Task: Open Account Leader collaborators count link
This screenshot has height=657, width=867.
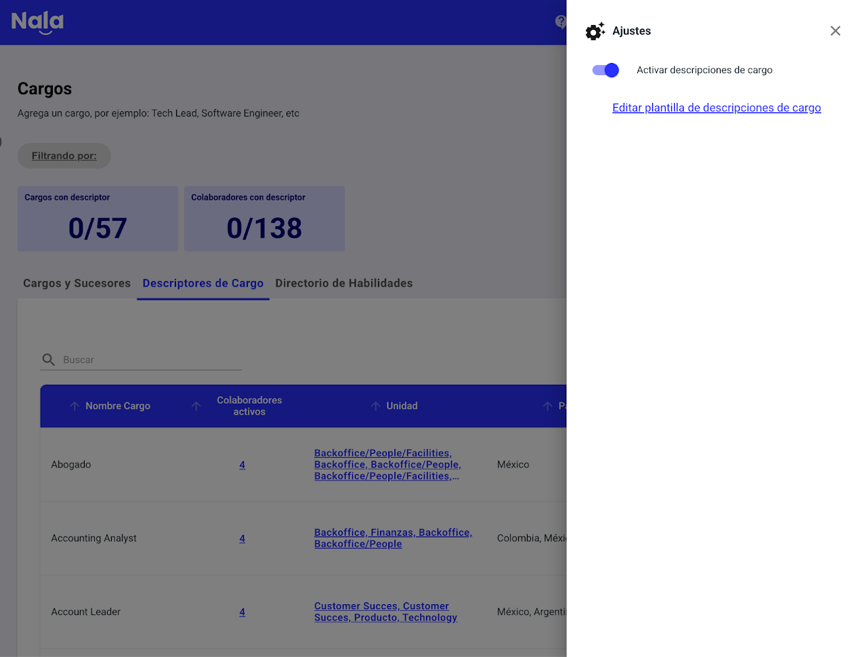Action: coord(242,612)
